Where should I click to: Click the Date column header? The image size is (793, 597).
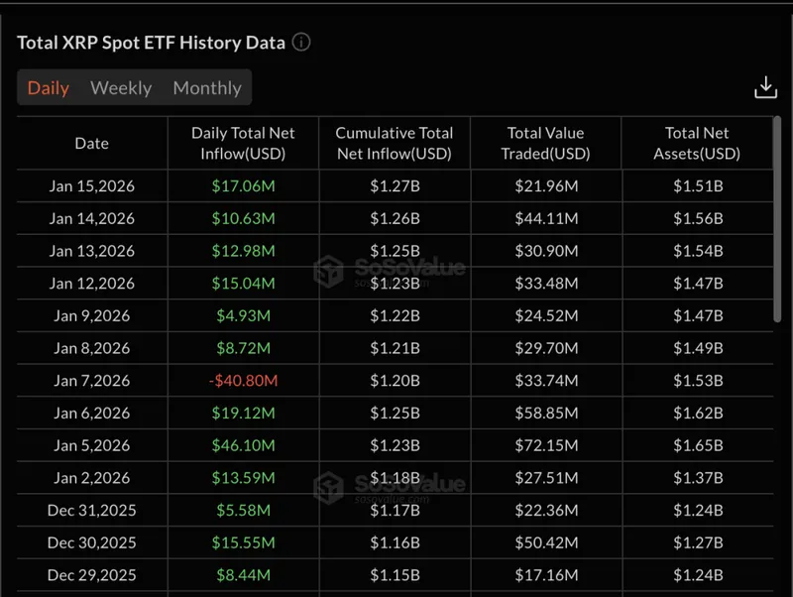[x=91, y=143]
